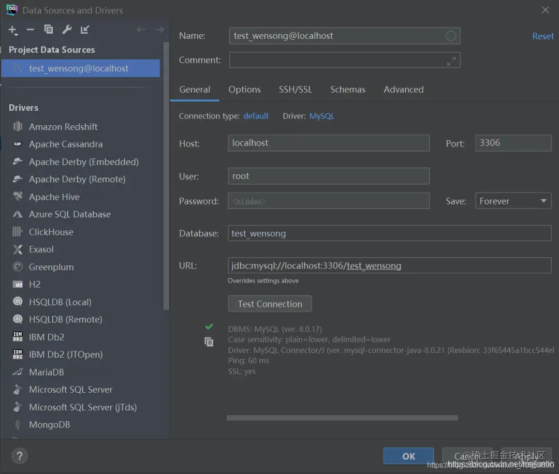Select test_wensong@localhost data source

click(81, 68)
